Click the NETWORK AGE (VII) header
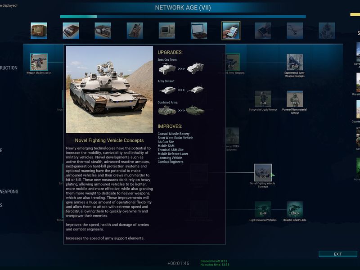This screenshot has width=360, height=270. tap(183, 8)
